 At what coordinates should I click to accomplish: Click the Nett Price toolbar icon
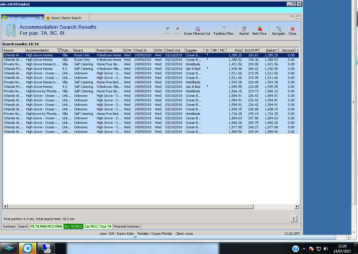click(x=259, y=31)
